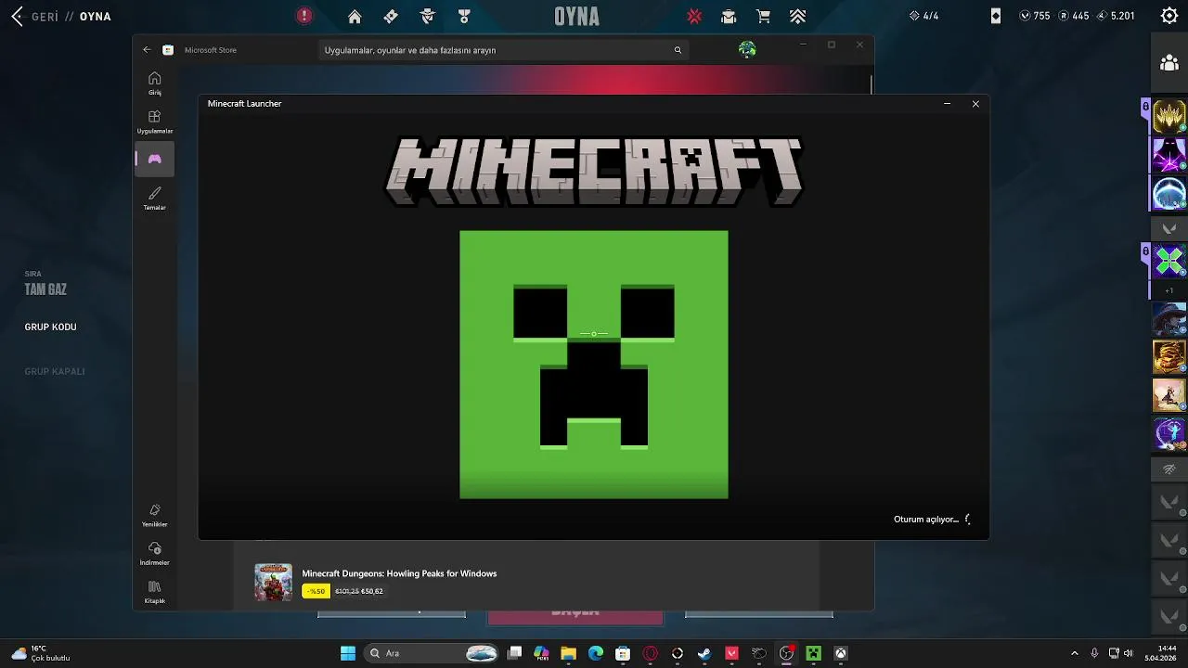
Task: Focus the Microsoft Store search field
Action: tap(506, 50)
